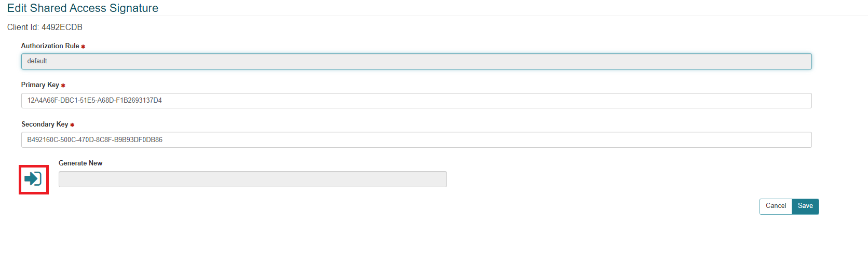Click the Secondary Key label
The height and width of the screenshot is (279, 868).
pyautogui.click(x=45, y=124)
